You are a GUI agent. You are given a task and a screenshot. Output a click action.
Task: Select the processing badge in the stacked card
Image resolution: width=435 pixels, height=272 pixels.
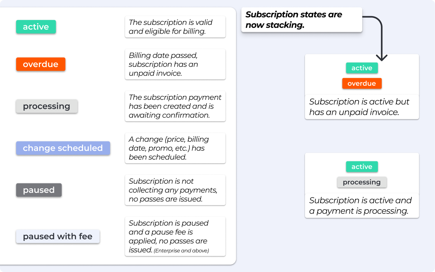point(362,182)
